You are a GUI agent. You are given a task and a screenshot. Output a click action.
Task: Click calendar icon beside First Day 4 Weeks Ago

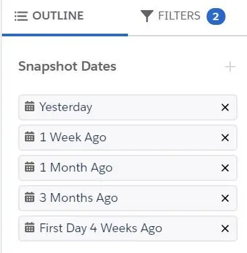click(x=30, y=227)
